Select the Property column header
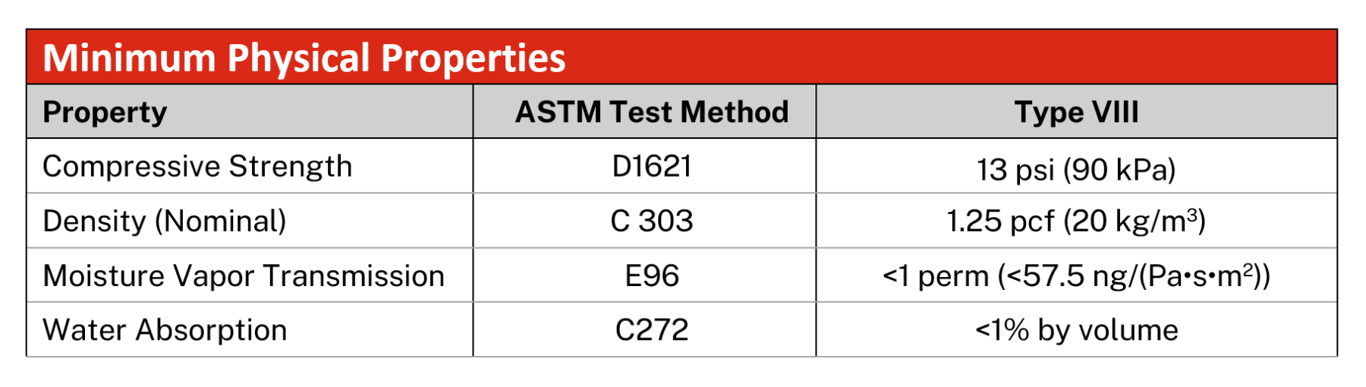The width and height of the screenshot is (1366, 387). (105, 112)
